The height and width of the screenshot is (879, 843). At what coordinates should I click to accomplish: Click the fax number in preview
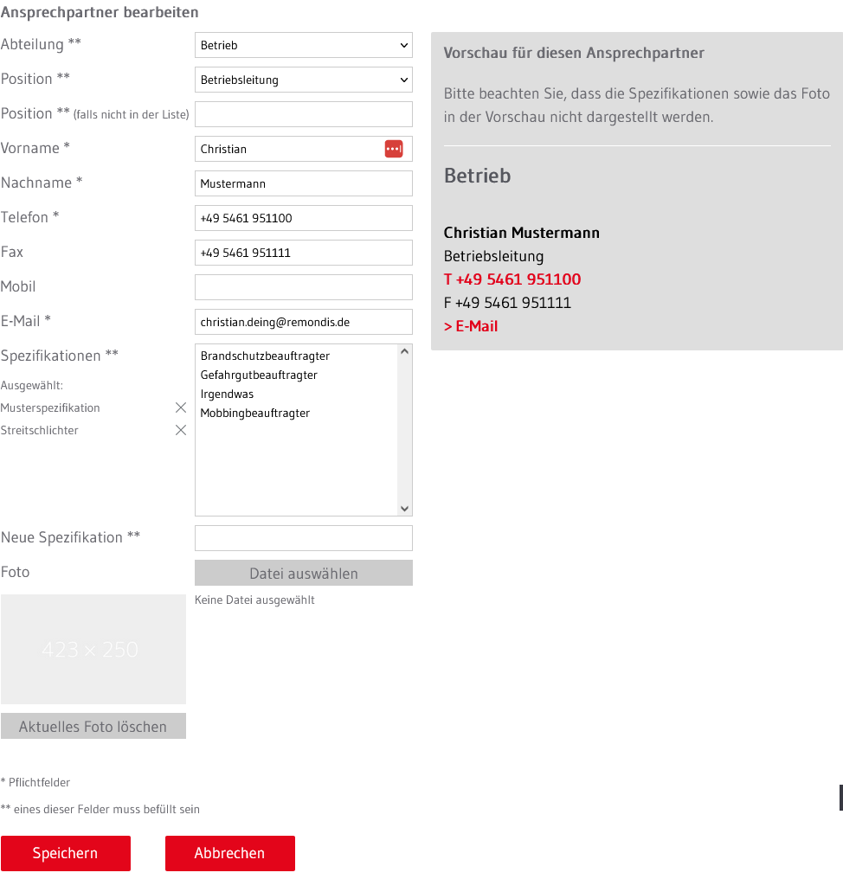pos(507,303)
